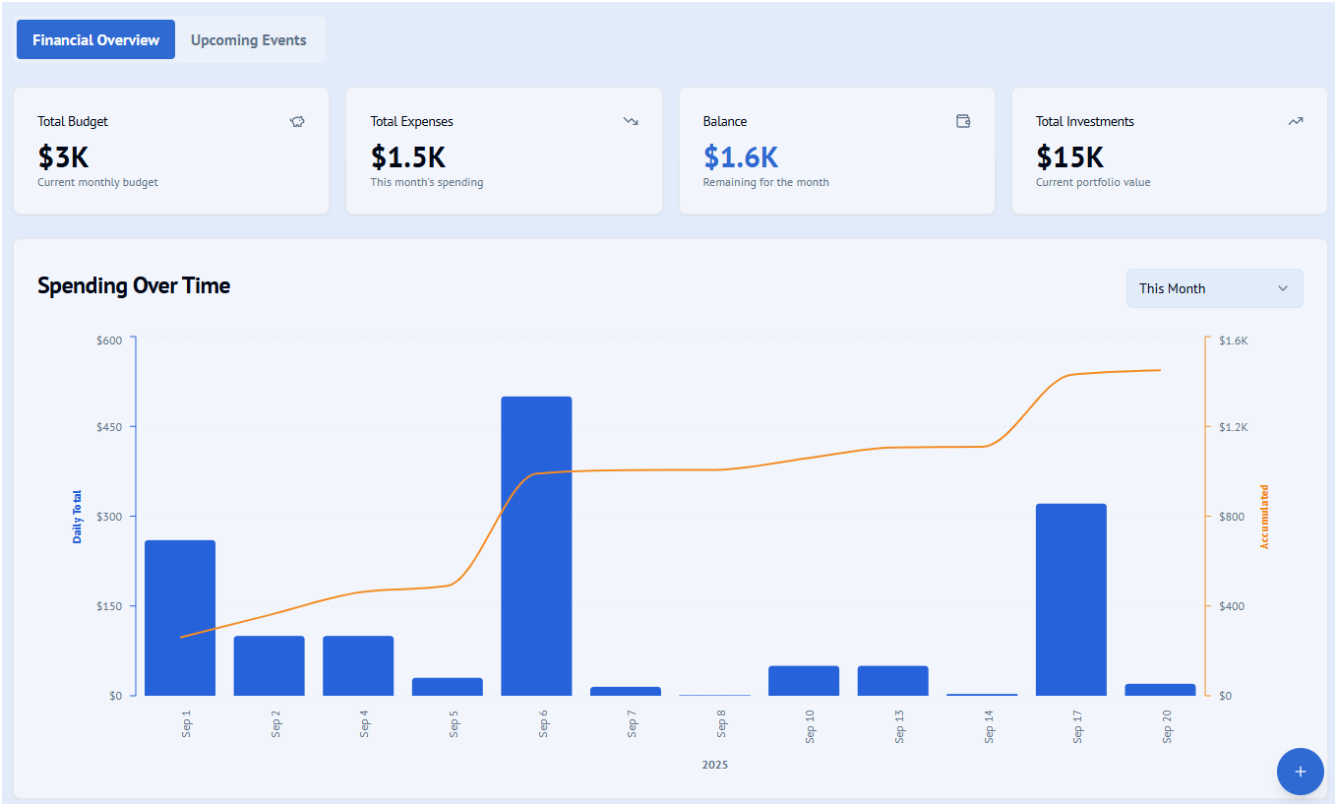Click the $1.6K Balance value
Screen dimensions: 1337x806
click(741, 156)
